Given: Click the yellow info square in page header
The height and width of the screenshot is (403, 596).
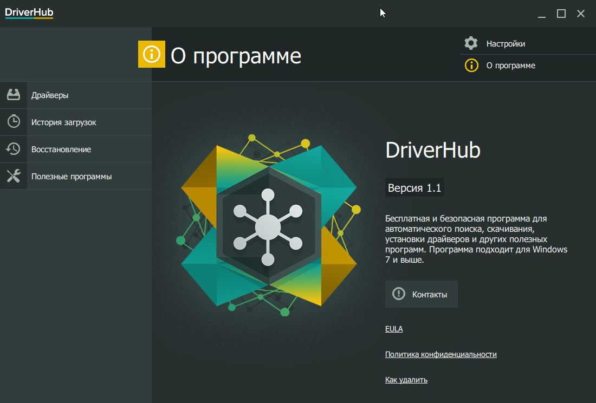Looking at the screenshot, I should [152, 54].
